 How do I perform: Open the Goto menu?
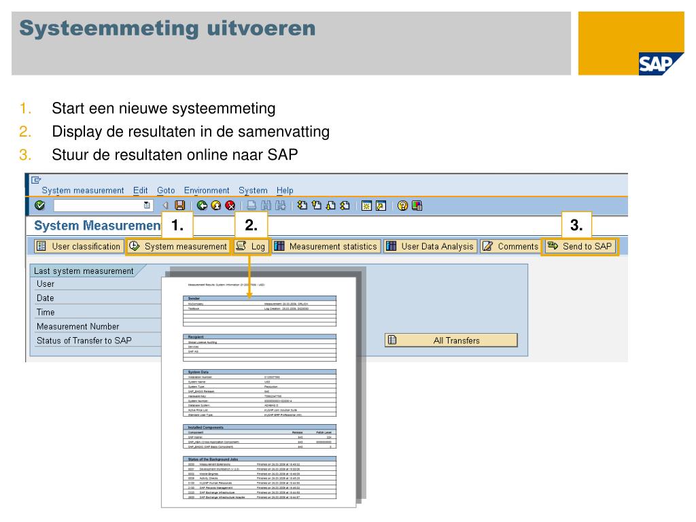click(166, 190)
